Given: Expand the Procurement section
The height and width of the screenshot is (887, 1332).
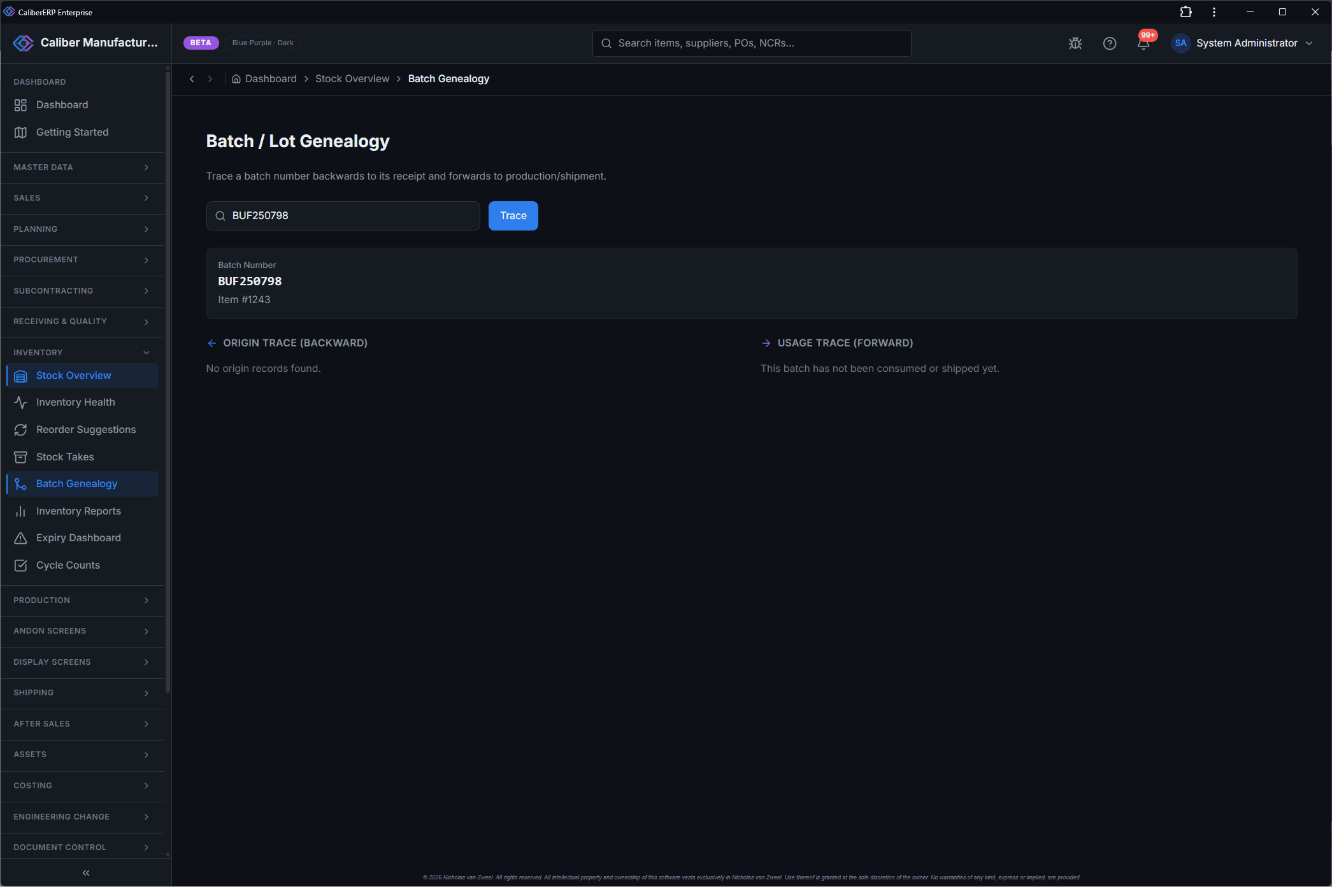Looking at the screenshot, I should point(83,260).
